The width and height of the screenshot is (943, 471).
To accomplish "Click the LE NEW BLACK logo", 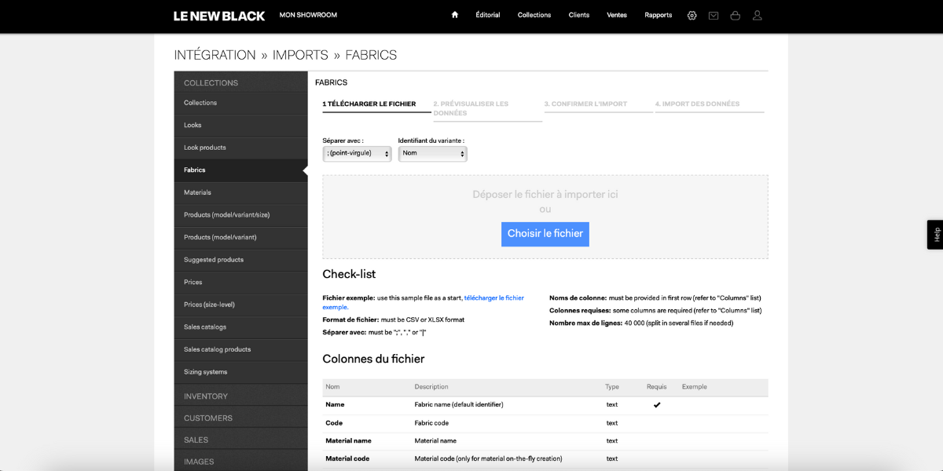I will [x=218, y=15].
